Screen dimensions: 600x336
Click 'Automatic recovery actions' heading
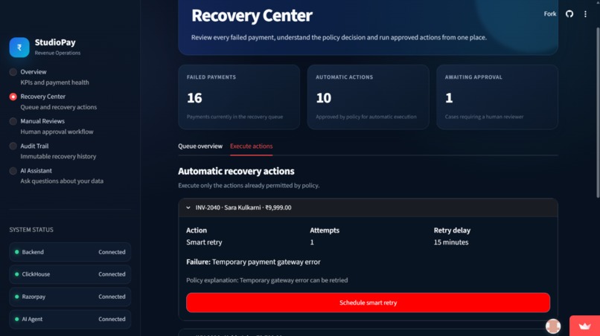coord(236,171)
